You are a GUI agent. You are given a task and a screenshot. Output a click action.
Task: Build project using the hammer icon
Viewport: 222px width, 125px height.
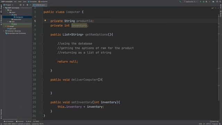click(x=180, y=1)
